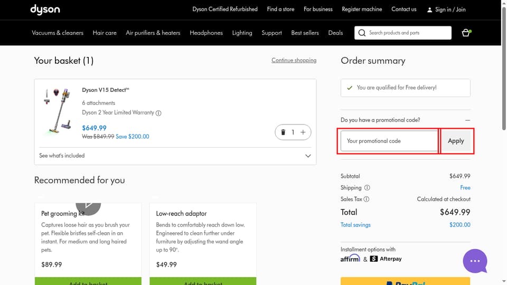Open Hair care menu
507x285 pixels.
(x=105, y=33)
